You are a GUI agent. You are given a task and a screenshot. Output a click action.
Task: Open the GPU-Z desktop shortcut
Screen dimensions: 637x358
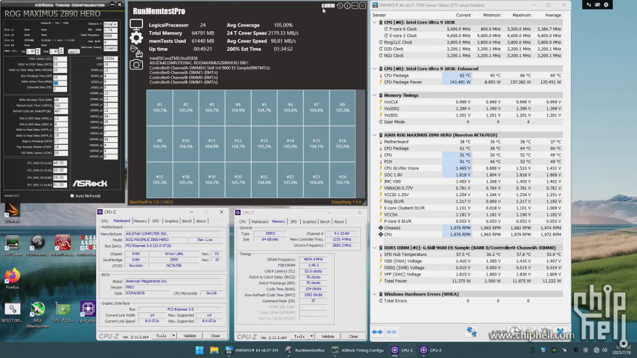pos(63,313)
